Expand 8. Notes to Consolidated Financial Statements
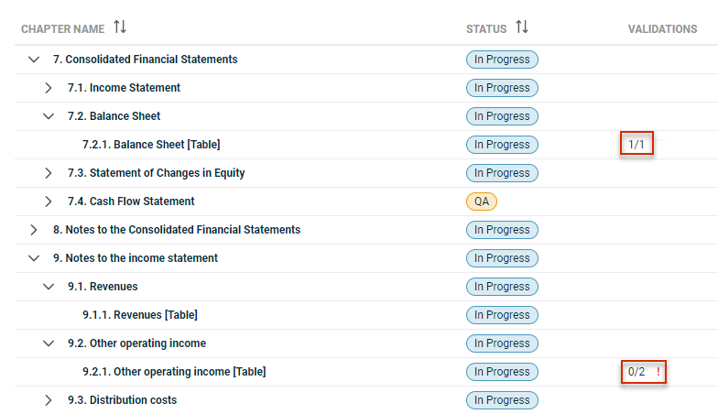Screen dimensions: 718x414 (33, 229)
